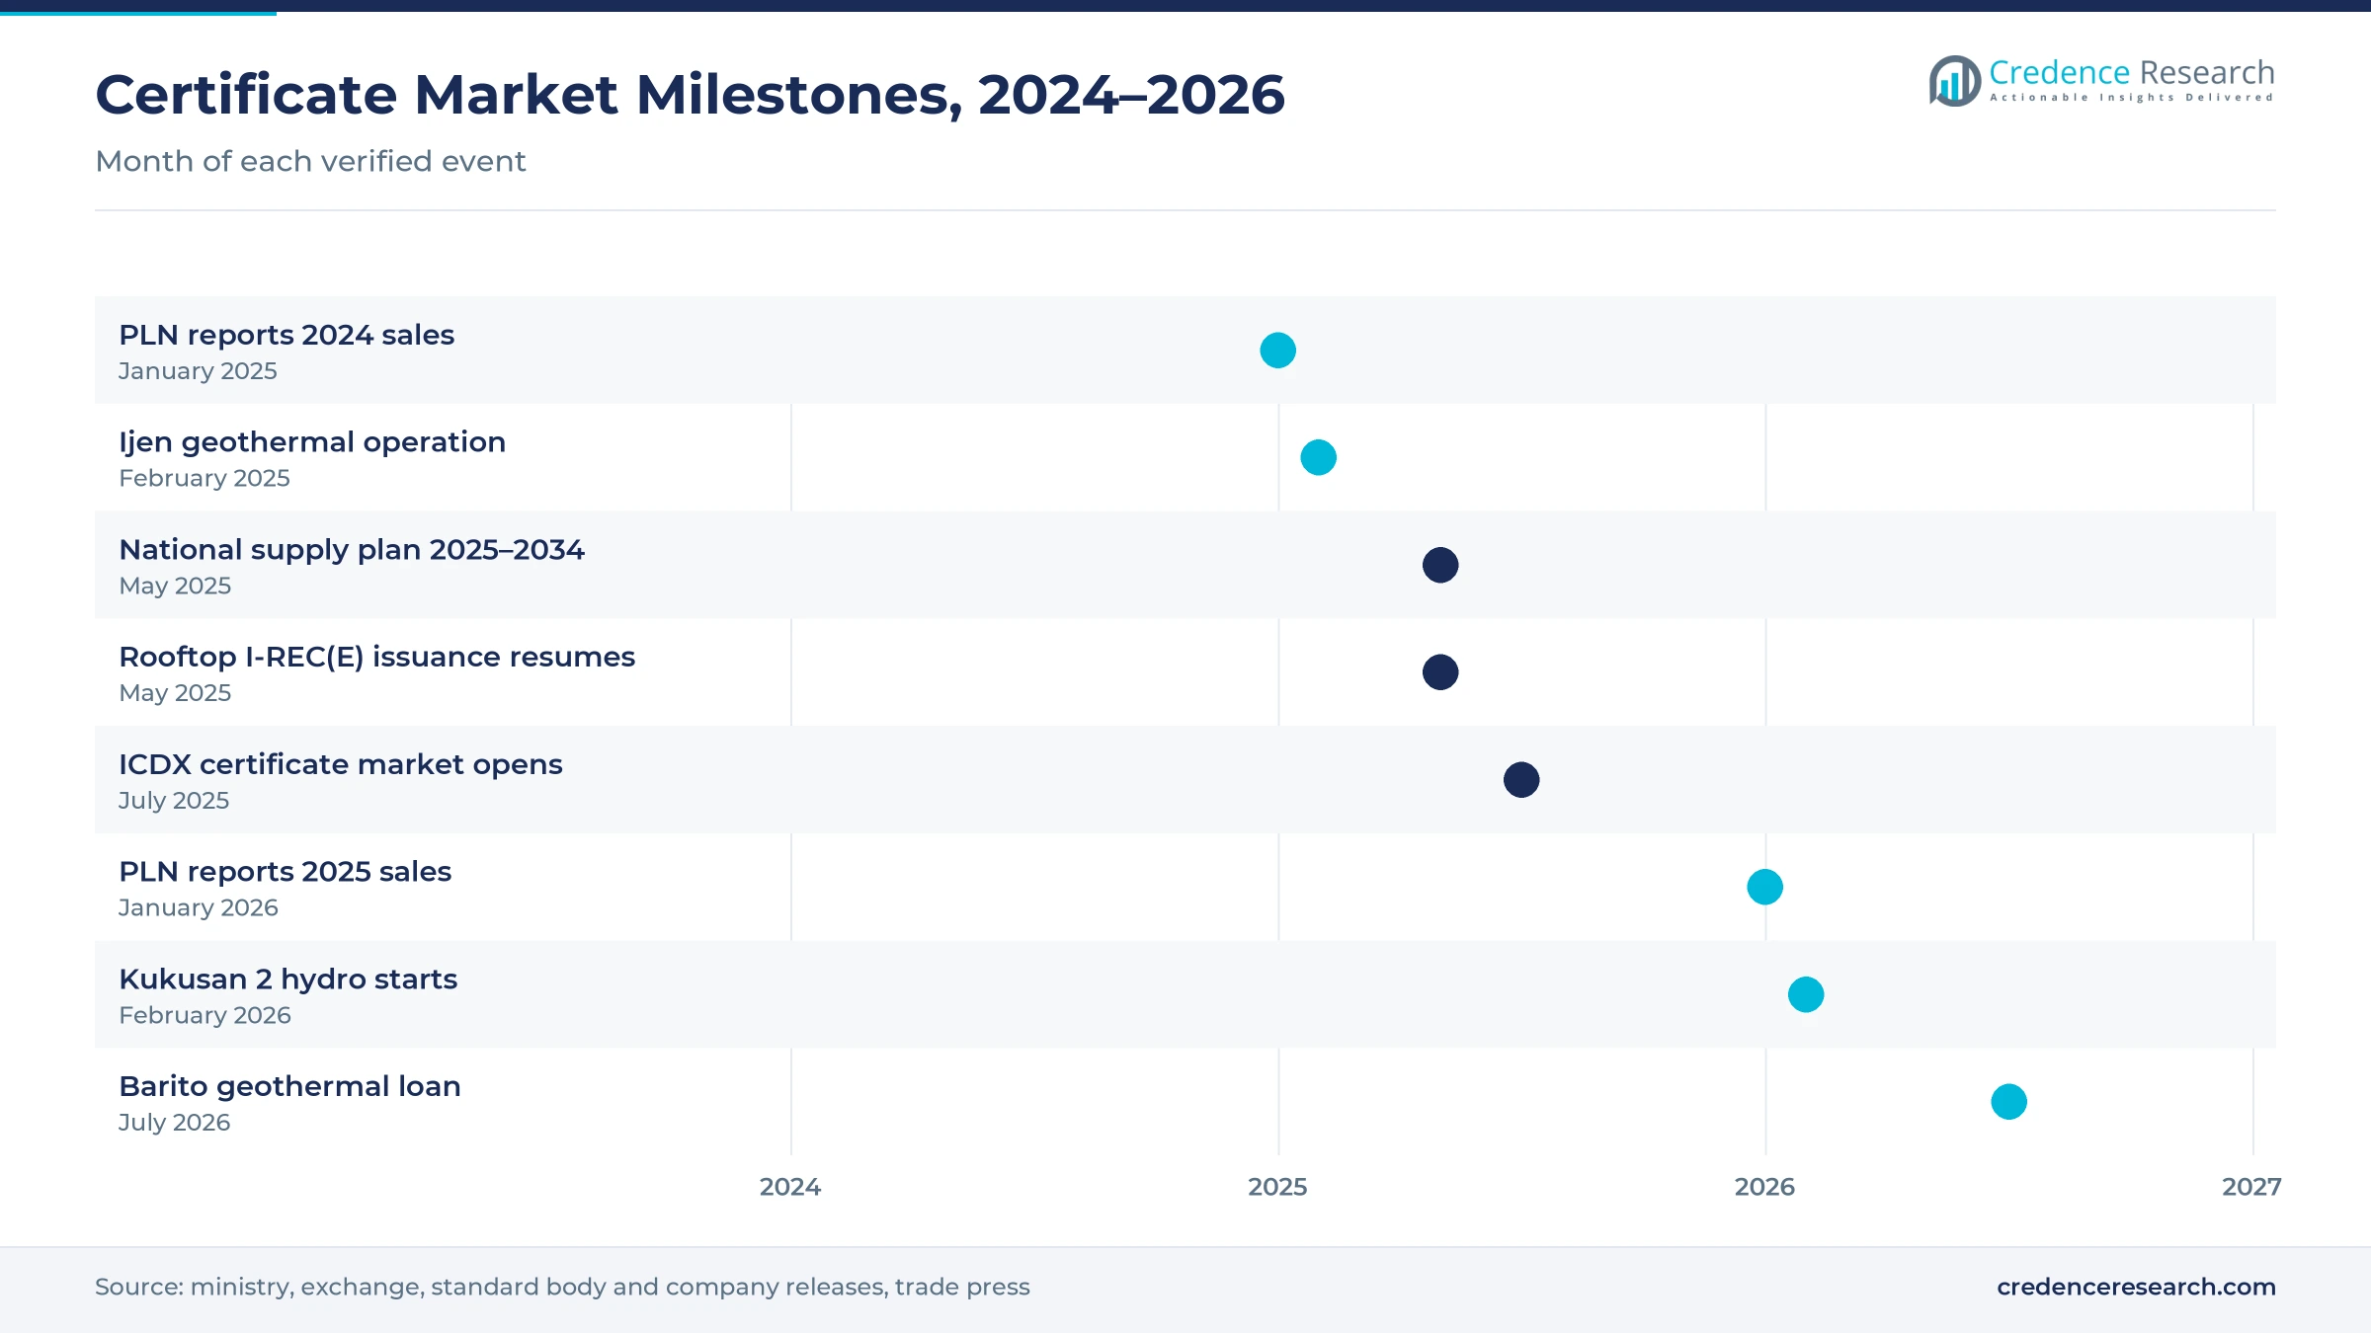
Task: Click the 2027 axis label
Action: pos(2251,1187)
